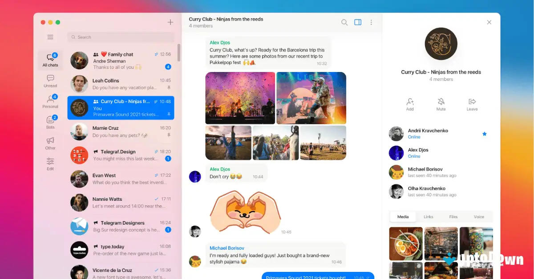
Task: Click the Add member icon
Action: (x=410, y=102)
